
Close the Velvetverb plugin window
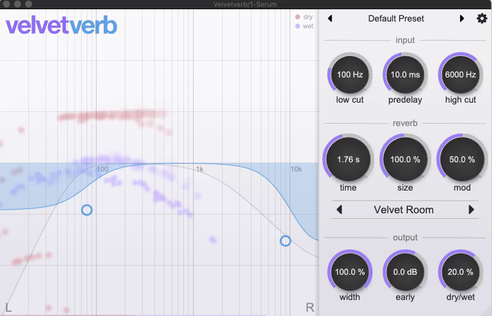coord(6,4)
